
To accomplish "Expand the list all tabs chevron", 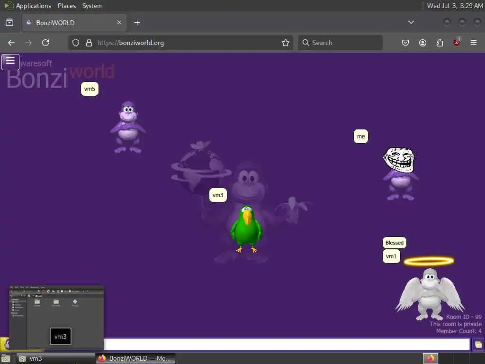I will pyautogui.click(x=411, y=22).
